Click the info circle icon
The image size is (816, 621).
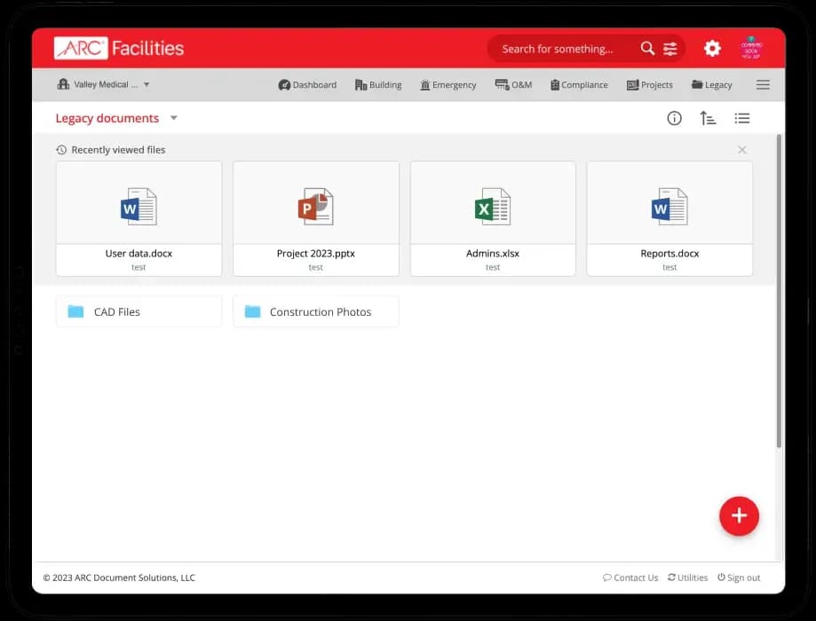pyautogui.click(x=674, y=118)
